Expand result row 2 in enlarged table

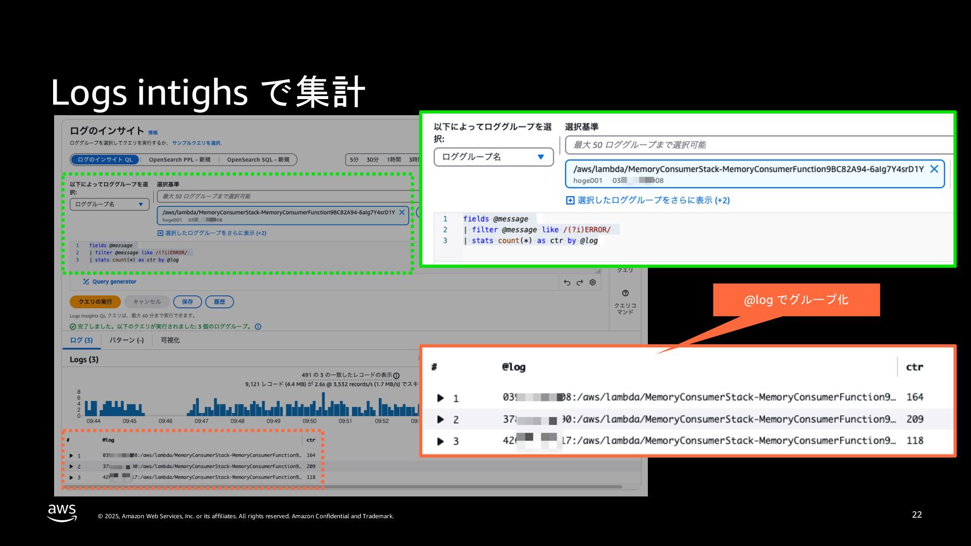tap(440, 420)
